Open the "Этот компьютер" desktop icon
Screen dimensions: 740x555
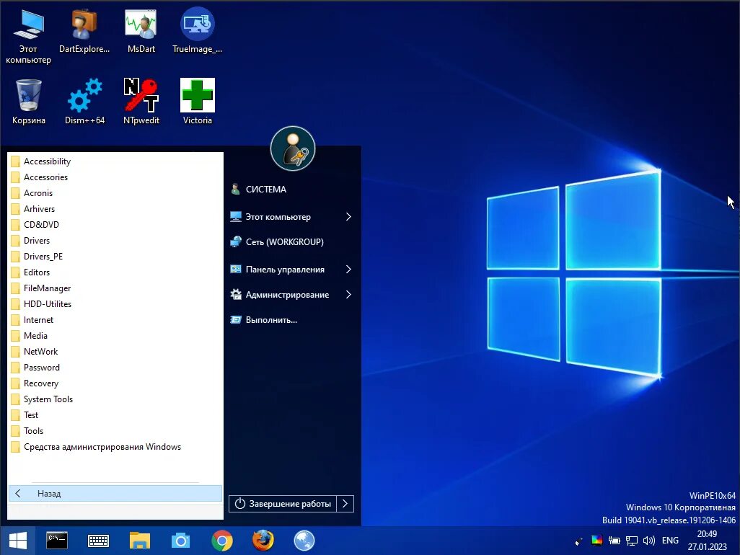point(28,35)
